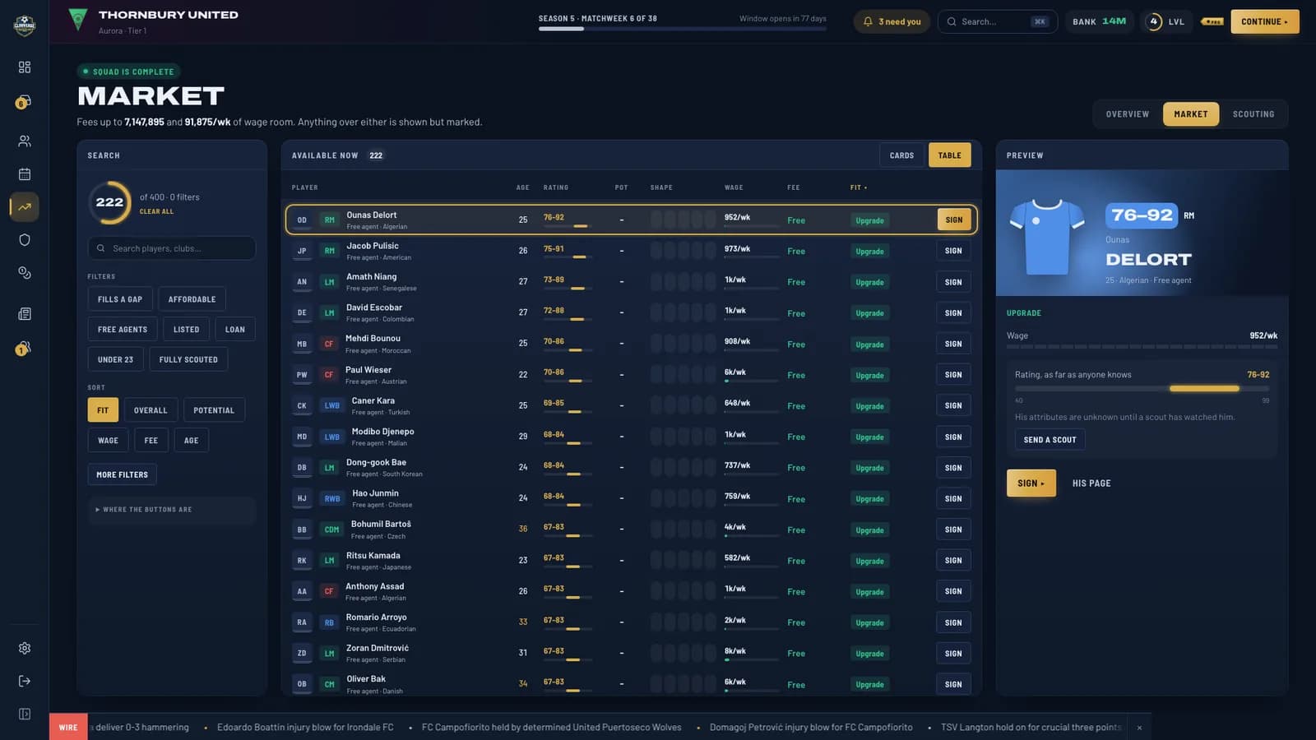Viewport: 1316px width, 740px height.
Task: Open the More Filters options
Action: pos(122,474)
